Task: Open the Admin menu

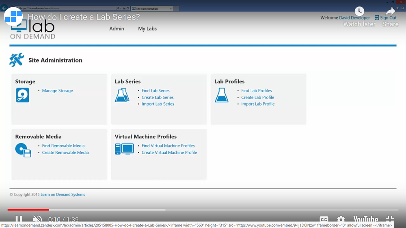Action: pos(117,29)
